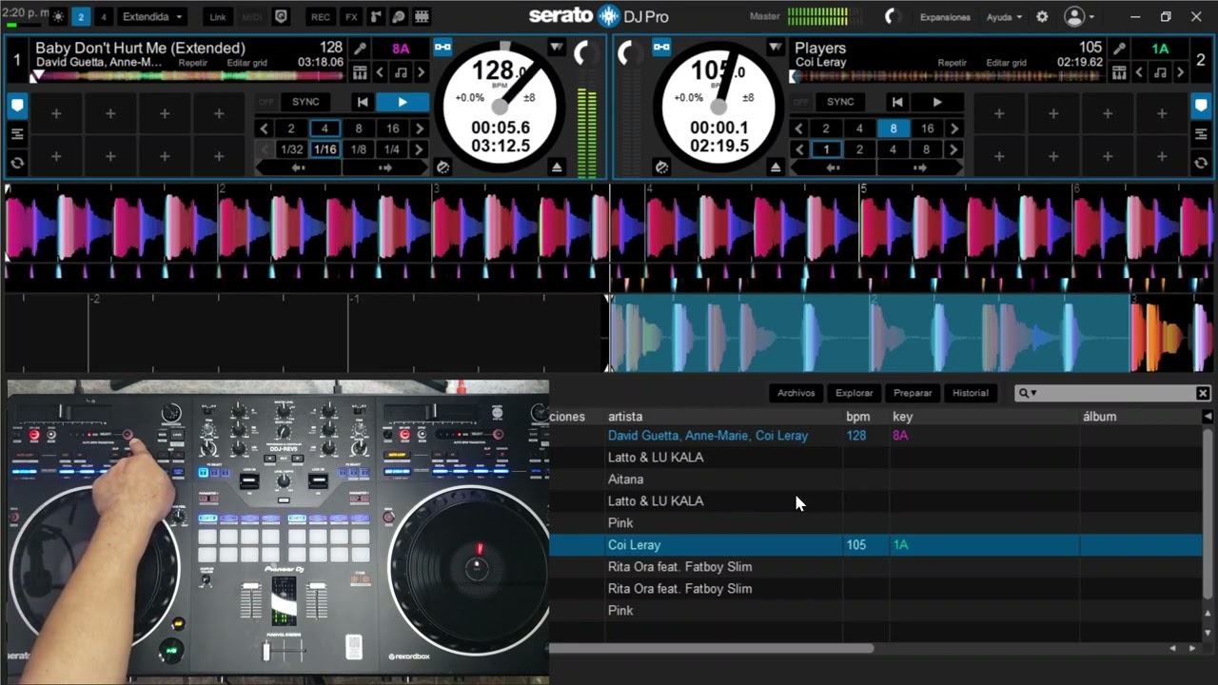
Task: Open deck 2 triangle dropdown above platter
Action: [x=776, y=47]
